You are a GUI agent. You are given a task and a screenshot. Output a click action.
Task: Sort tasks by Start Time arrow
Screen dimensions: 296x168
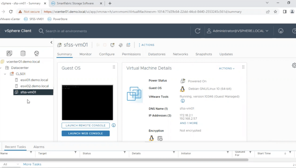tap(285, 154)
